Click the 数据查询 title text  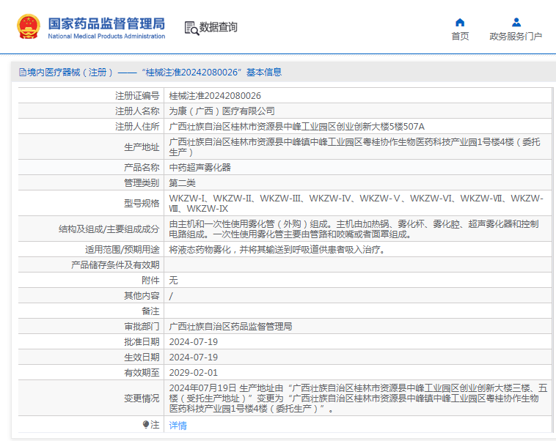[219, 27]
